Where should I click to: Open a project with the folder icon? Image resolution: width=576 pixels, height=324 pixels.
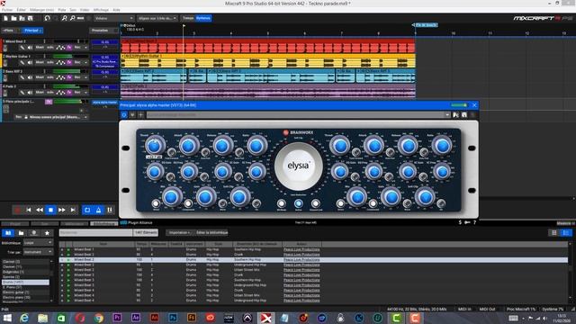(13, 18)
